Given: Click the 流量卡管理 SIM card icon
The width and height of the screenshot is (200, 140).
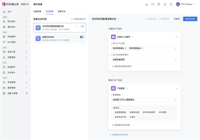Looking at the screenshot, I should point(4,93).
